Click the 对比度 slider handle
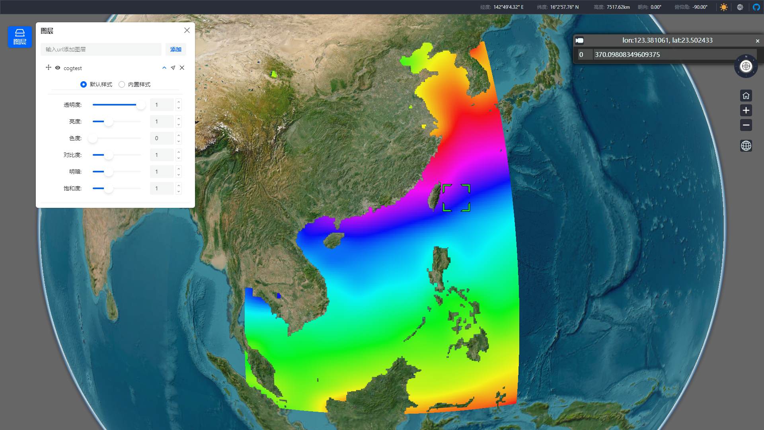764x430 pixels. point(108,155)
